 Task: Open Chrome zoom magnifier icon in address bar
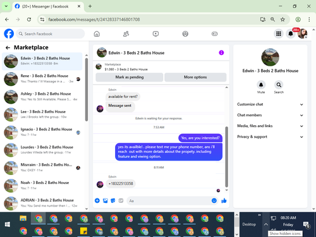[272, 20]
